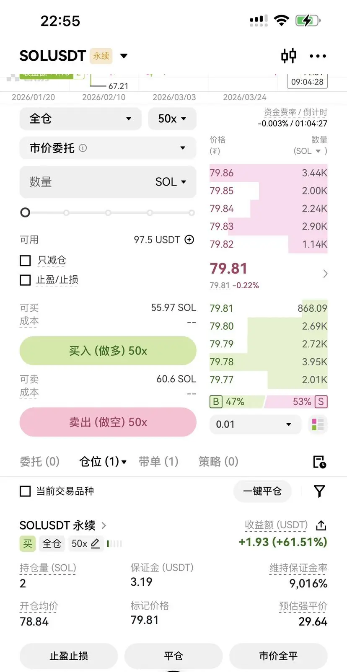This screenshot has height=672, width=347.
Task: Switch to the 委托 (0) tab
Action: click(40, 462)
